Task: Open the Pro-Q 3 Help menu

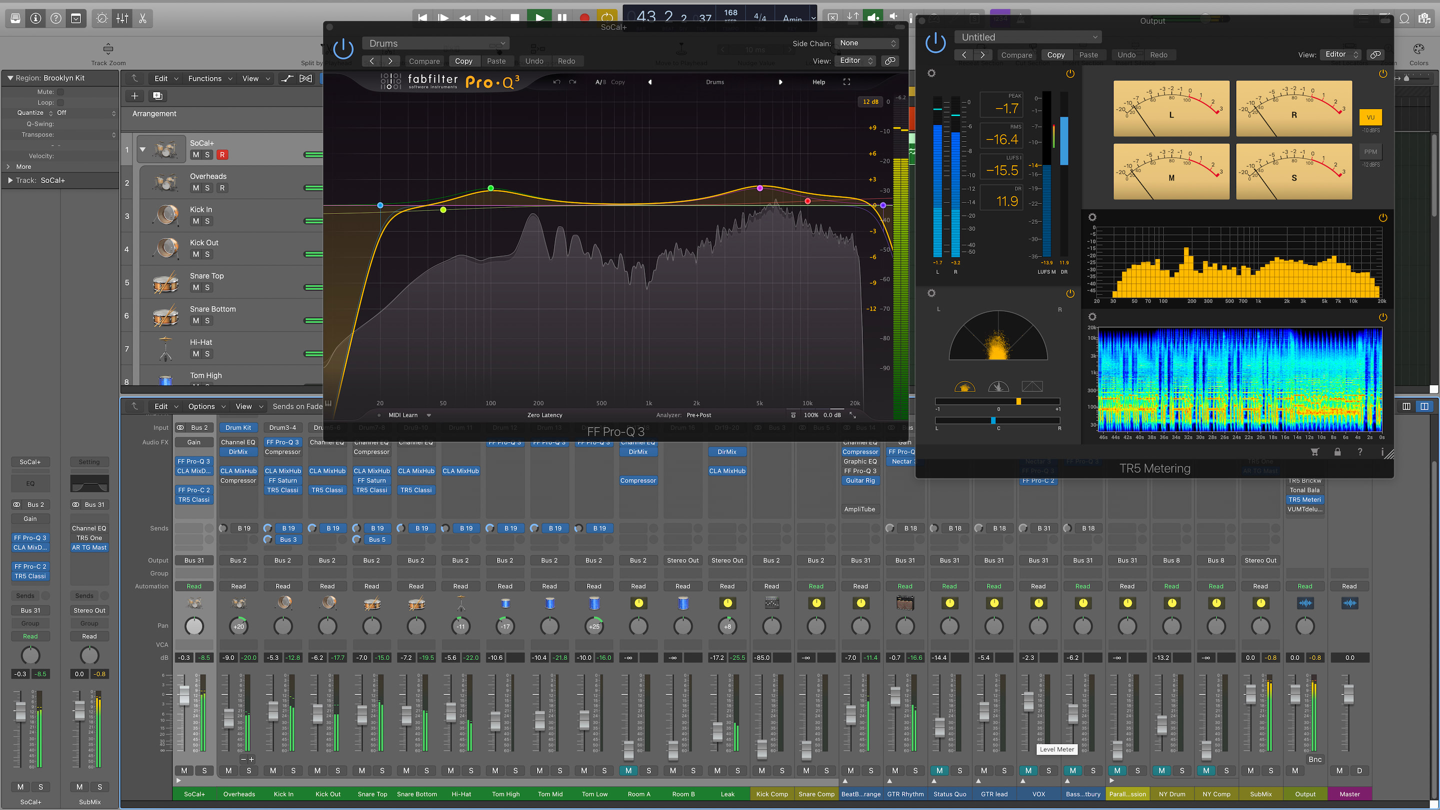Action: (x=818, y=82)
